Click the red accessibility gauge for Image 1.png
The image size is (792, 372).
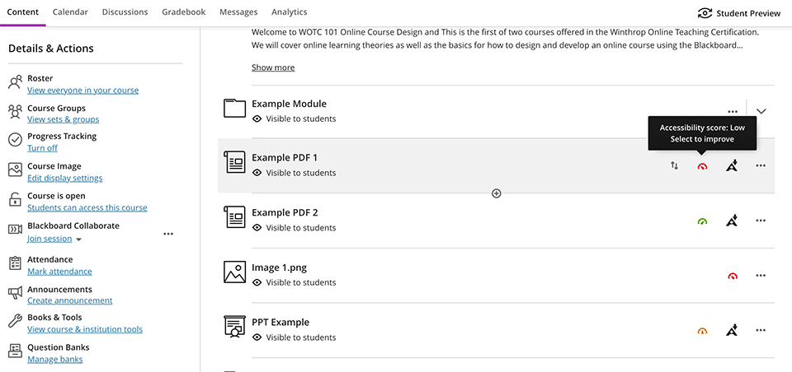[x=733, y=276]
